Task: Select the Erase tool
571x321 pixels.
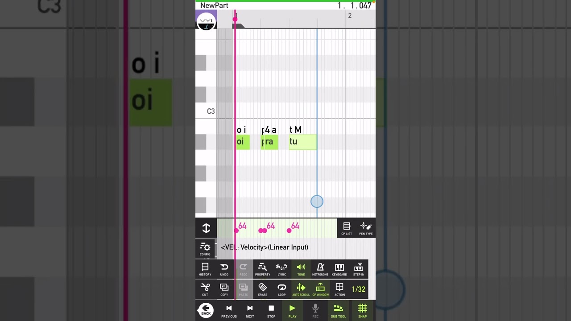Action: click(x=262, y=289)
